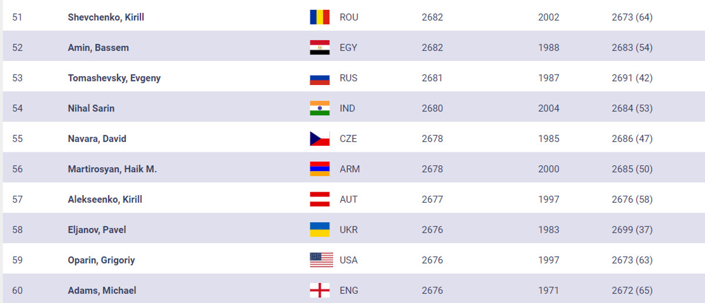The image size is (705, 303).
Task: Open Amin, Bassem player profile
Action: 98,48
